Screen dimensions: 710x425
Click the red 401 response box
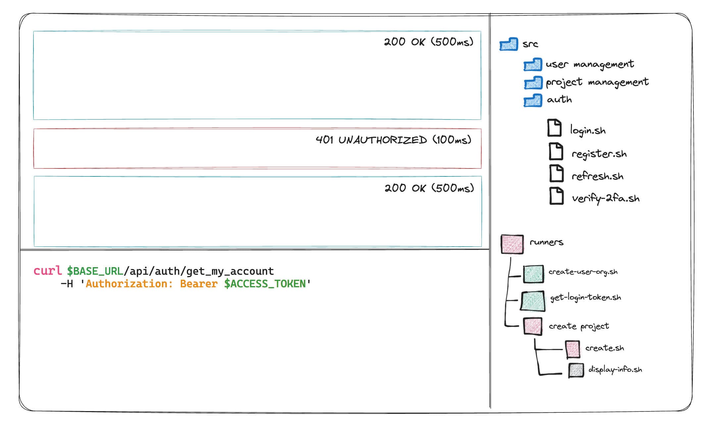pyautogui.click(x=257, y=149)
